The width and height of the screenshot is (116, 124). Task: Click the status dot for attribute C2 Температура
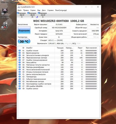click(19, 77)
